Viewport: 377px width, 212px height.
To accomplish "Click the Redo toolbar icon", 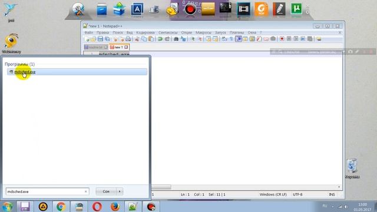I will (x=167, y=39).
